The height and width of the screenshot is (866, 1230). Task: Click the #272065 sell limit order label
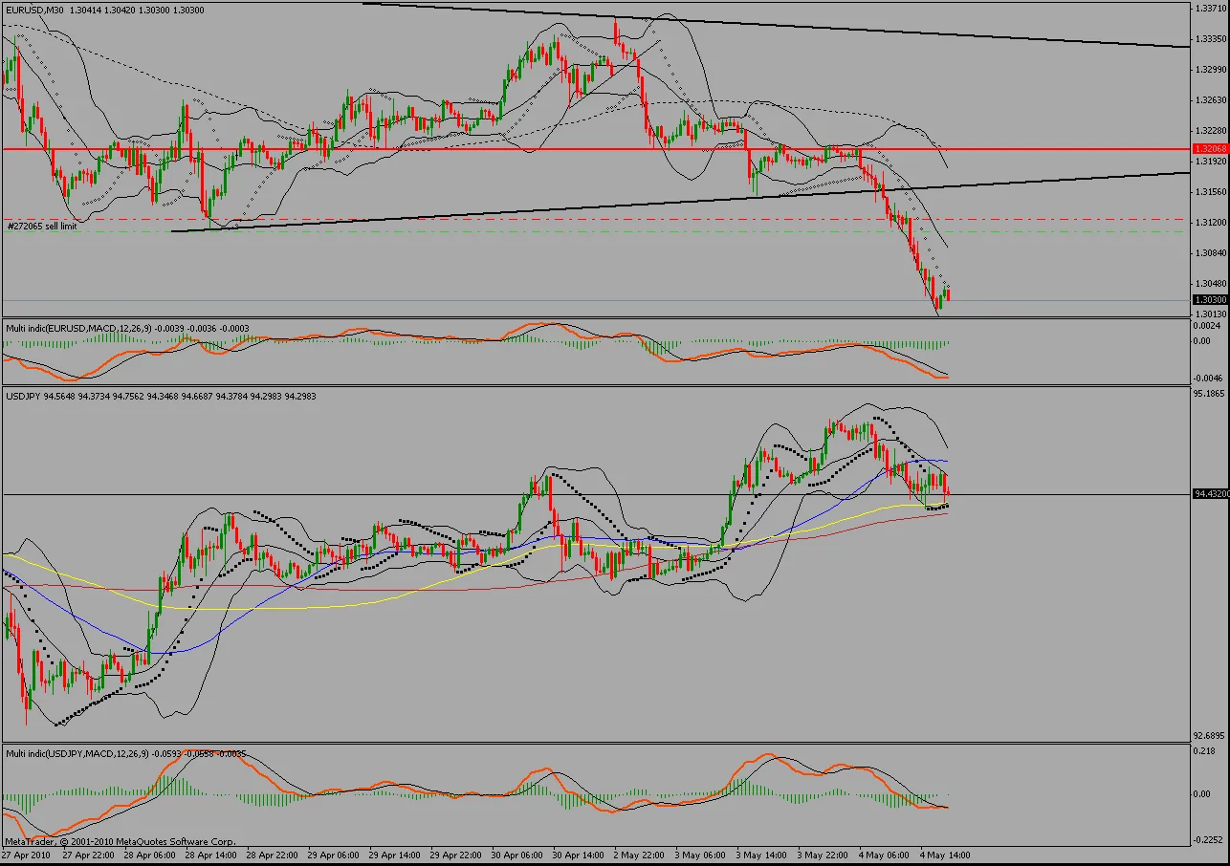[41, 227]
